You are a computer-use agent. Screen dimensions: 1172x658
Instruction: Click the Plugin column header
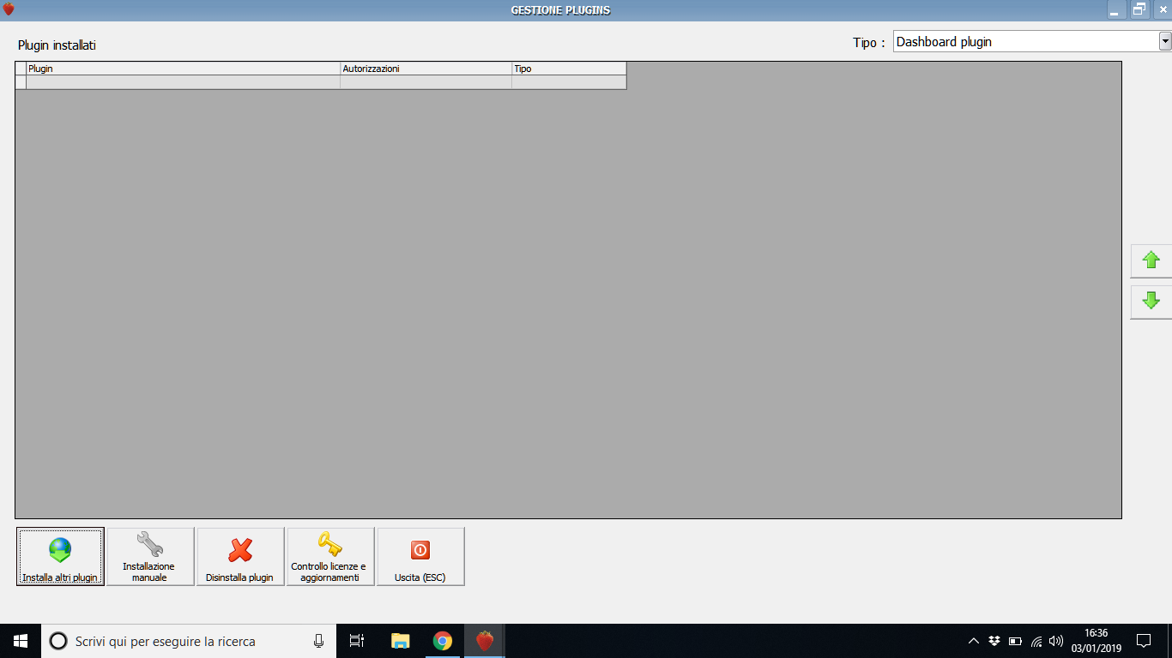click(183, 69)
